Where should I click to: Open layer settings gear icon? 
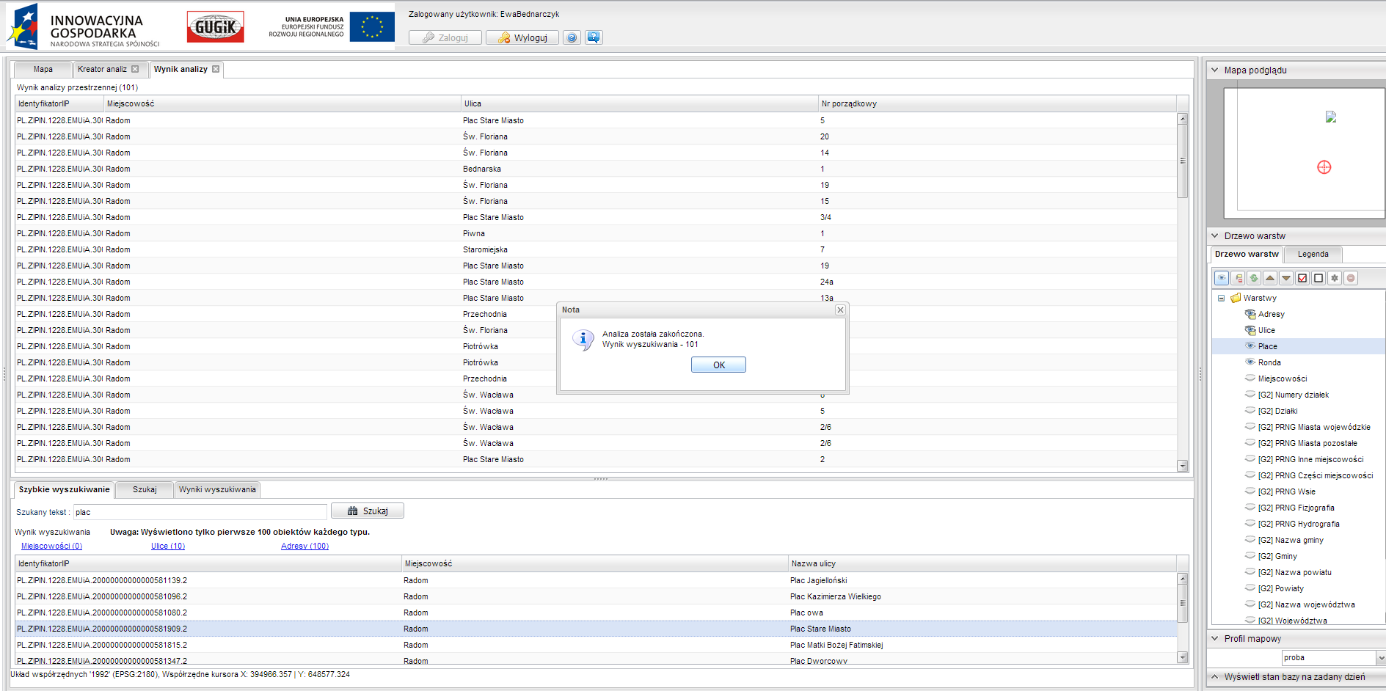tap(1335, 278)
